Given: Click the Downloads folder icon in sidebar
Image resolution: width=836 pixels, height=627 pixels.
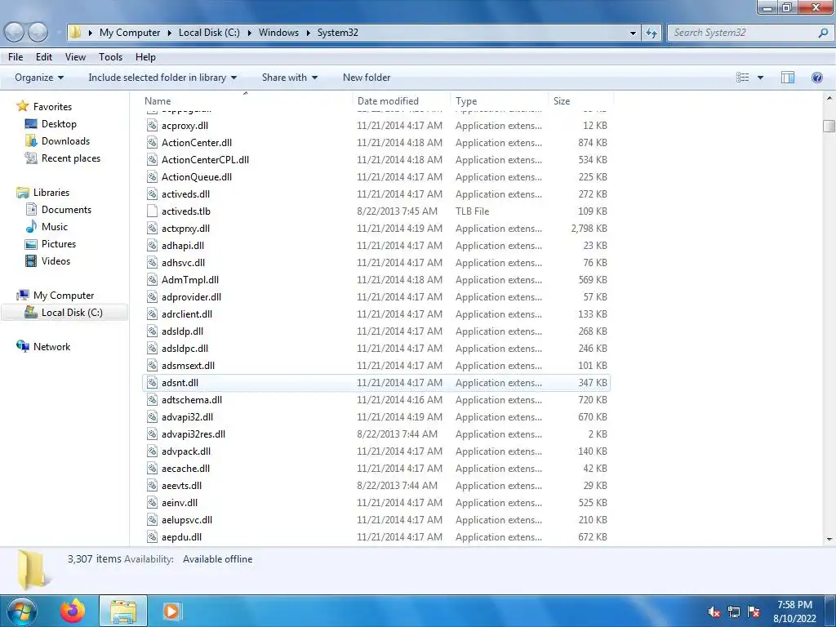Looking at the screenshot, I should point(31,140).
